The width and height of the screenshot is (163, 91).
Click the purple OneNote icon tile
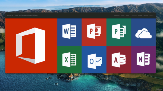point(144,60)
